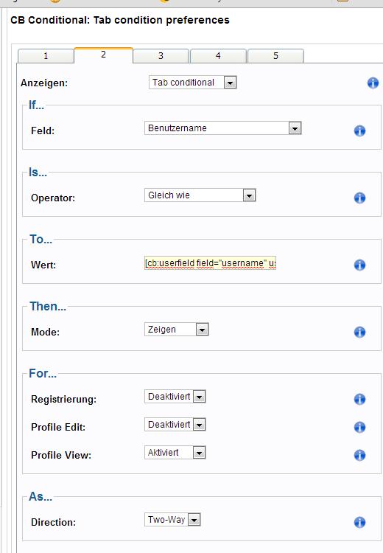Viewport: 383px width, 553px height.
Task: Select condition tab 5
Action: pyautogui.click(x=275, y=56)
